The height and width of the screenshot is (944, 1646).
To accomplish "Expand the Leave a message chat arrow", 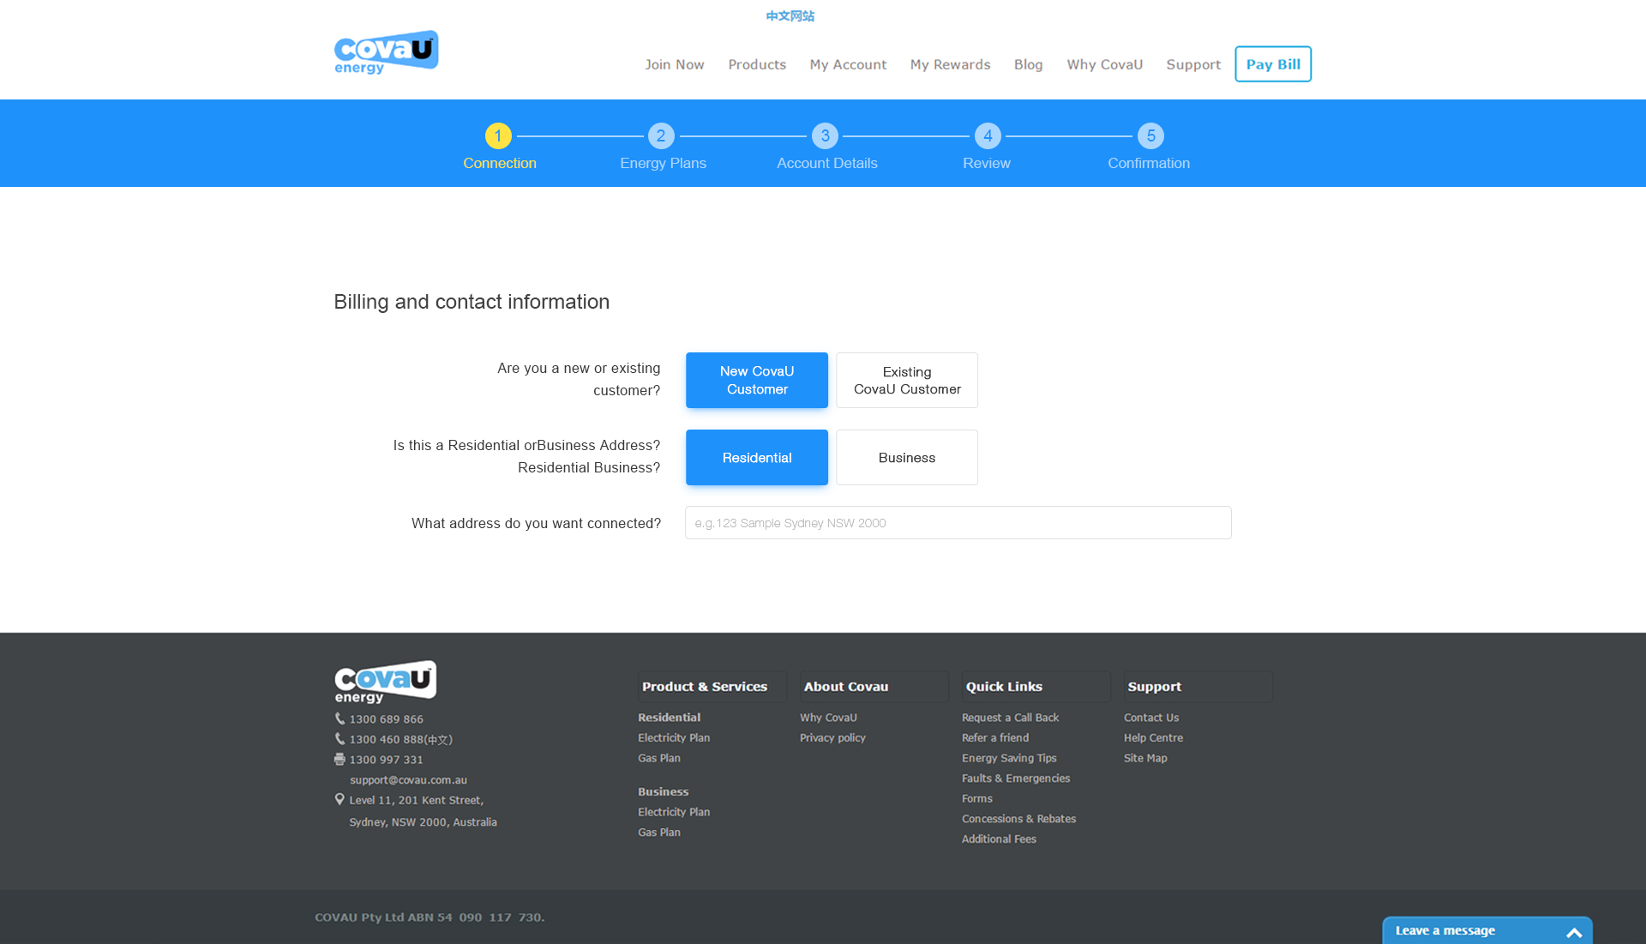I will 1574,932.
